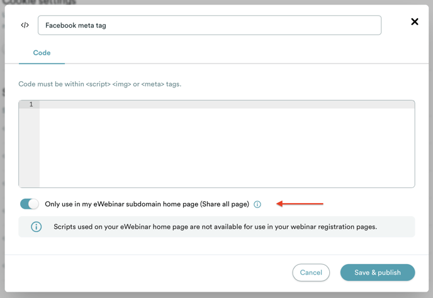This screenshot has height=298, width=433.
Task: Click the line number 1 in editor gutter
Action: click(x=31, y=104)
